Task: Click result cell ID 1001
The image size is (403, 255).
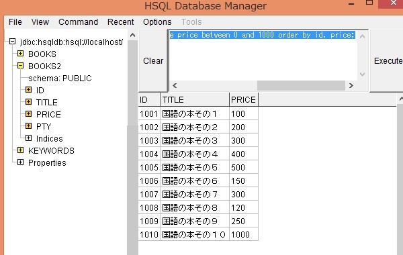Action: [x=150, y=114]
